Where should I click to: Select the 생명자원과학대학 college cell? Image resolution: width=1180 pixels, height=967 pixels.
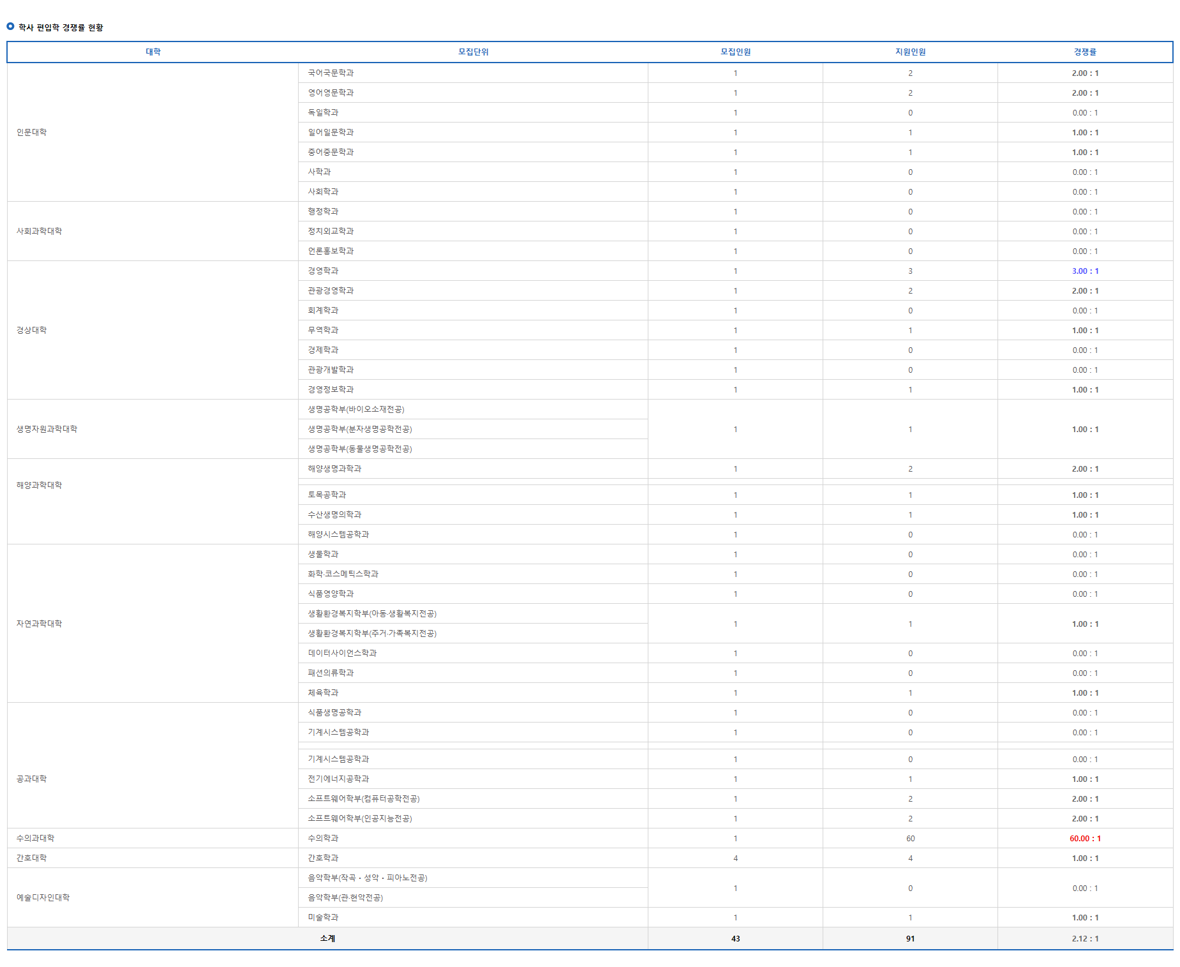tap(153, 429)
